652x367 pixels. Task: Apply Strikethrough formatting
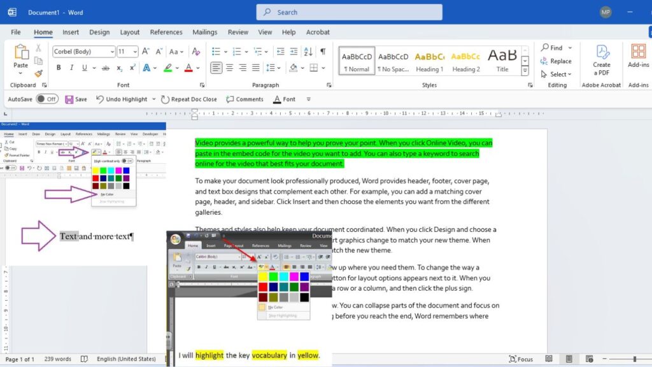[x=106, y=68]
